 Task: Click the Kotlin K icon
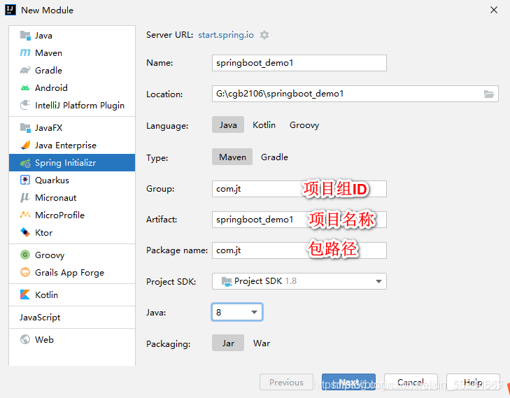(x=25, y=294)
